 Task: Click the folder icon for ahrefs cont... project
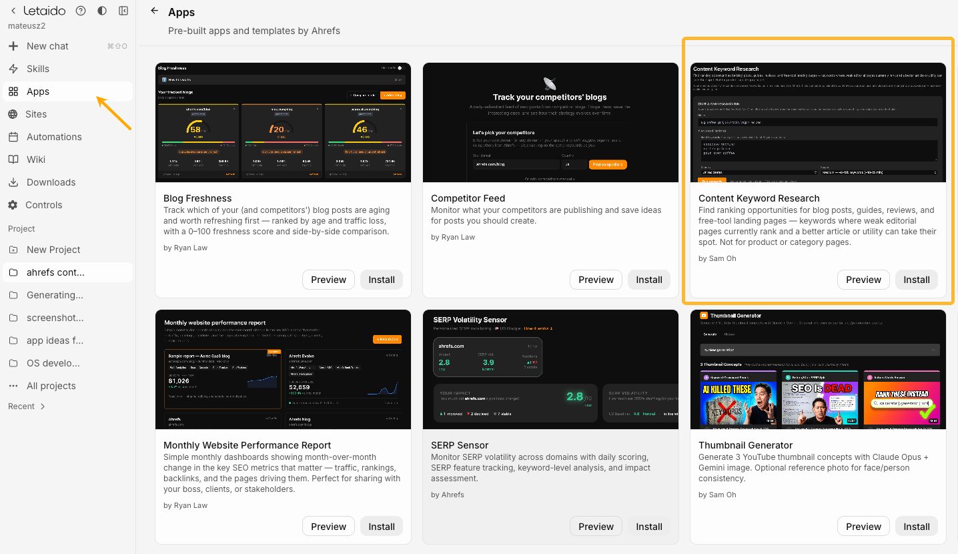click(x=13, y=272)
